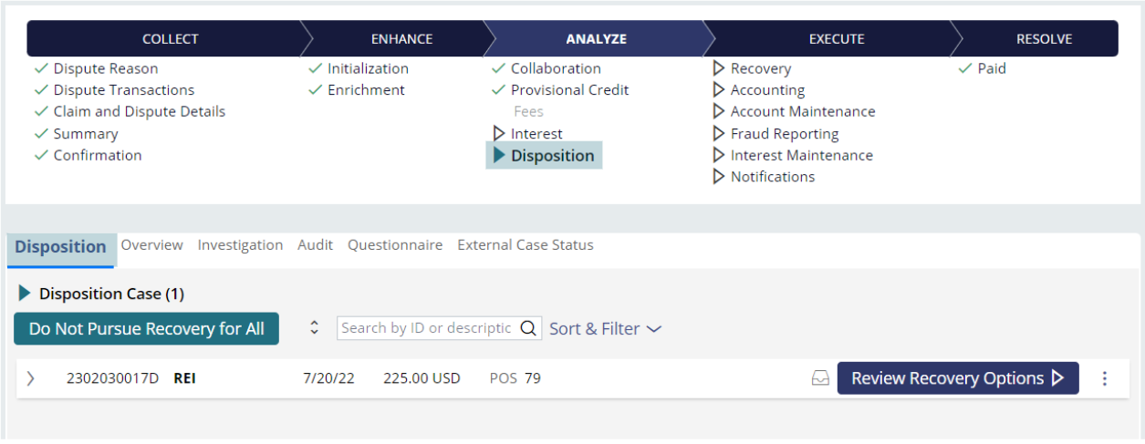Click the Search by ID or description field
Image resolution: width=1145 pixels, height=444 pixels.
[427, 328]
